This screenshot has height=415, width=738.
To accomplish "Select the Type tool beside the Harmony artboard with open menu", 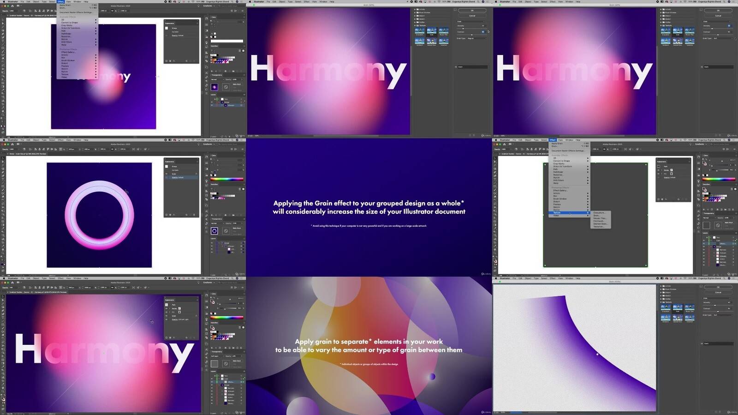I will 3,41.
